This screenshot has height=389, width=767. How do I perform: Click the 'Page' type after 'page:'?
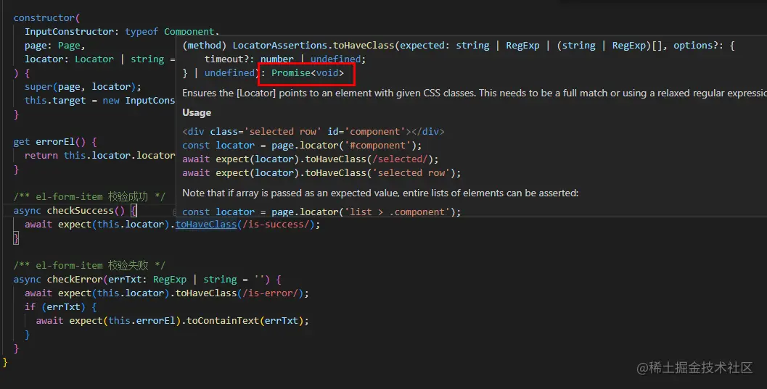click(69, 46)
